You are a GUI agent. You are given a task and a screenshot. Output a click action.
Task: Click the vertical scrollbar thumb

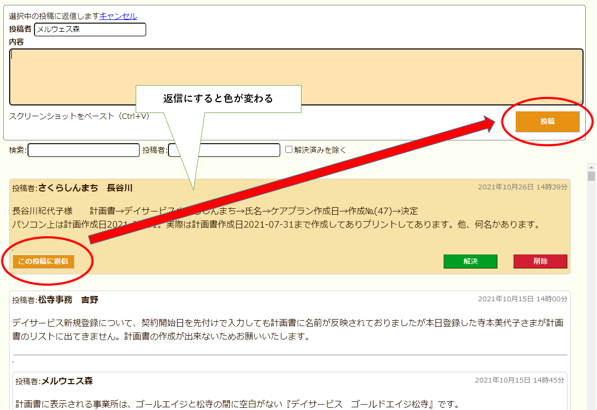tap(591, 176)
